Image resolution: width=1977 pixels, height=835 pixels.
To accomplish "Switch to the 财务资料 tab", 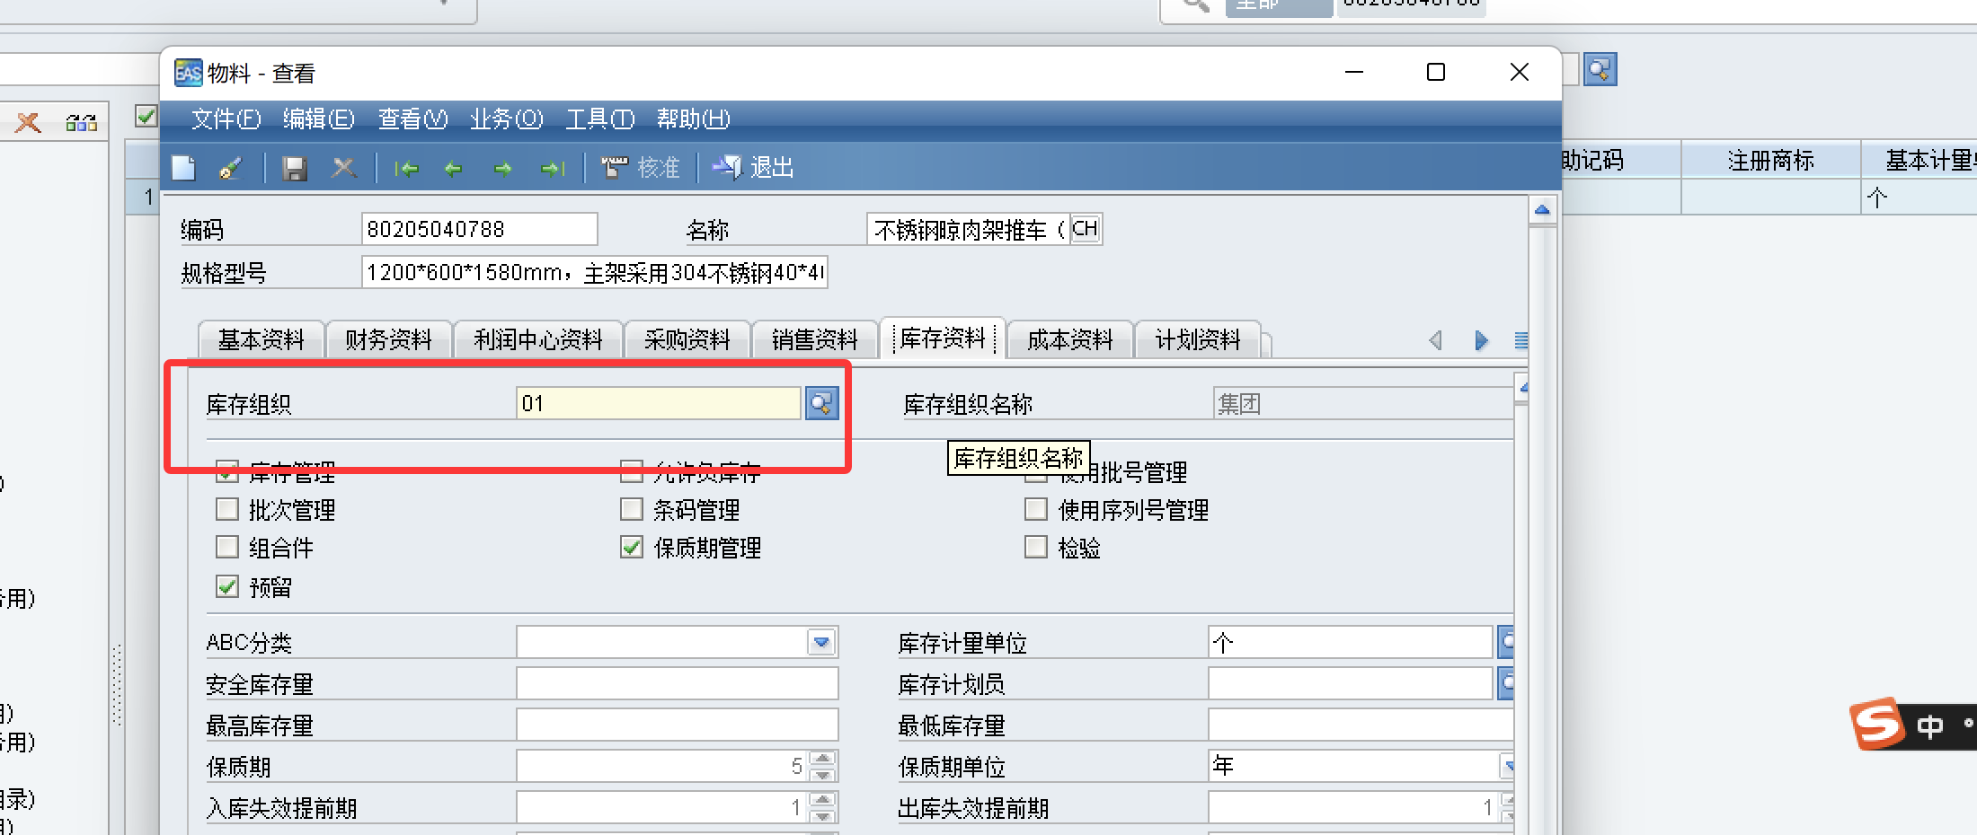I will (388, 339).
